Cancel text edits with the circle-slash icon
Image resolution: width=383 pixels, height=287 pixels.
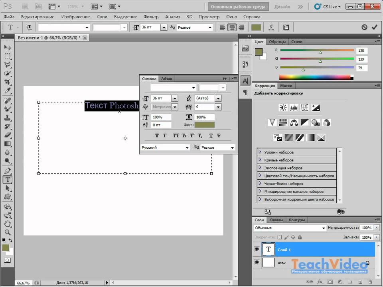pos(364,27)
